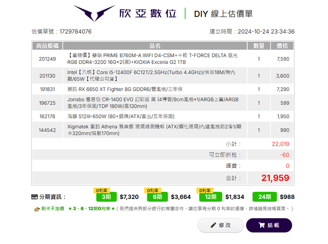
Task: Click the price 3,600
Action: (283, 76)
